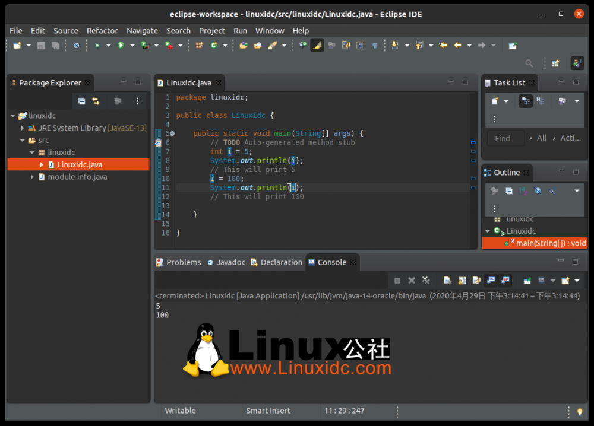Click the New Task icon in Task List
This screenshot has width=594, height=426.
tap(494, 101)
